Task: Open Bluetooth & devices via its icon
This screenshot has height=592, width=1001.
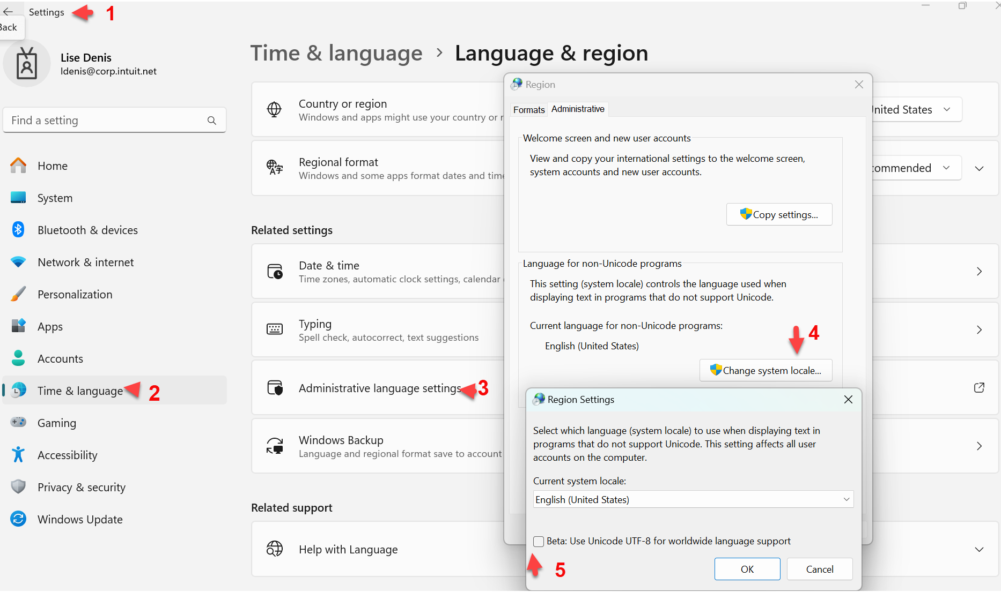Action: coord(18,230)
